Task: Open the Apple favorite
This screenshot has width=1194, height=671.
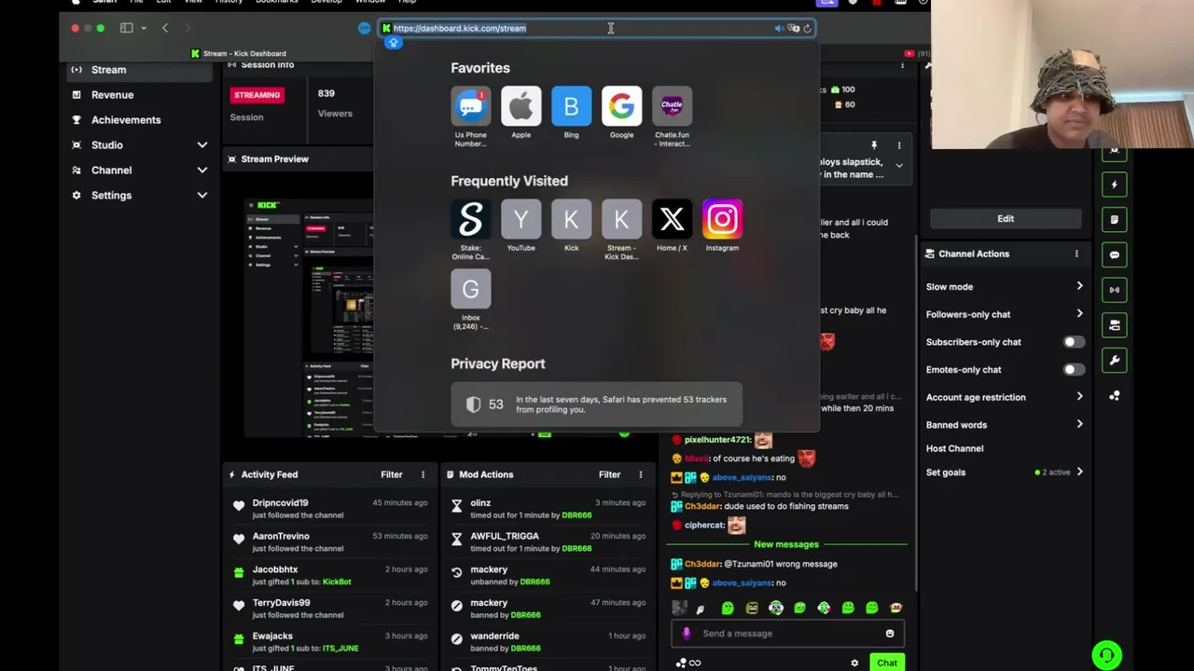Action: (521, 106)
